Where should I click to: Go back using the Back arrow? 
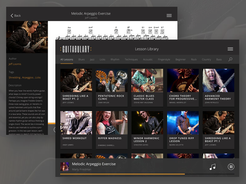tap(12, 16)
